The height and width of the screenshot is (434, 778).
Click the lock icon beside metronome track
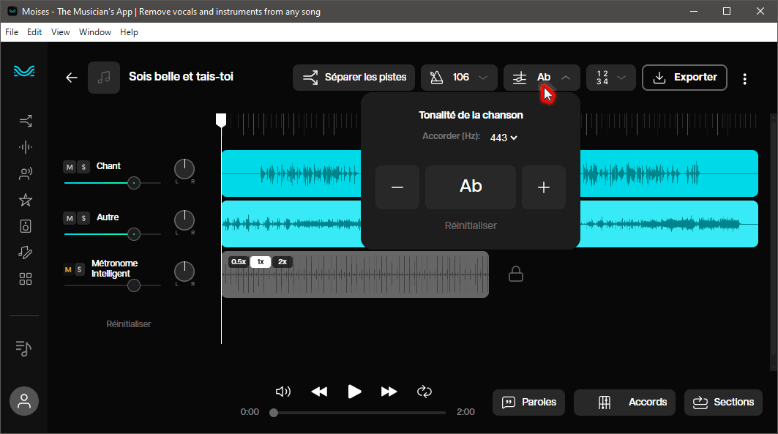[x=516, y=274]
